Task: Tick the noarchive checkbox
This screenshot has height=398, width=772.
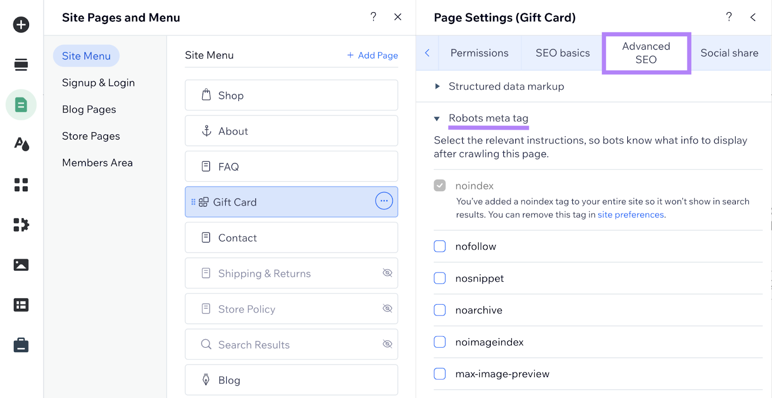Action: (x=440, y=310)
